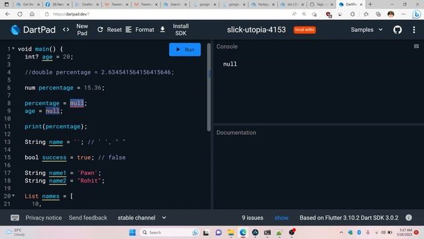
Task: Toggle the code editor layout icon
Action: (x=66, y=29)
